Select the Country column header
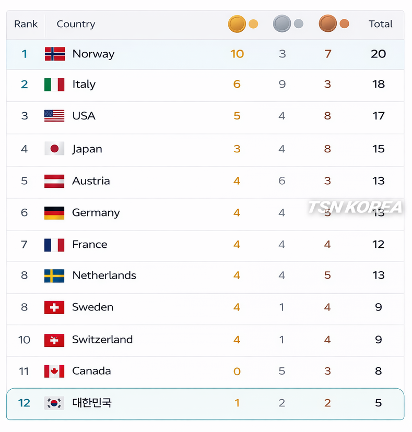The height and width of the screenshot is (432, 412). point(76,24)
